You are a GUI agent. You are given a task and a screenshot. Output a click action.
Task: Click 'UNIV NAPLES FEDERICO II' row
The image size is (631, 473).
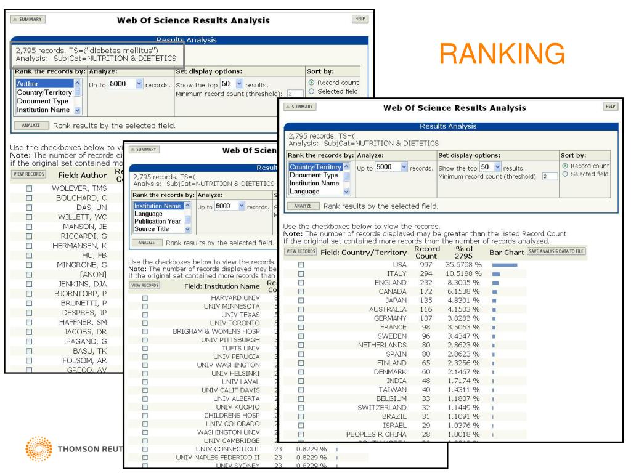248,458
